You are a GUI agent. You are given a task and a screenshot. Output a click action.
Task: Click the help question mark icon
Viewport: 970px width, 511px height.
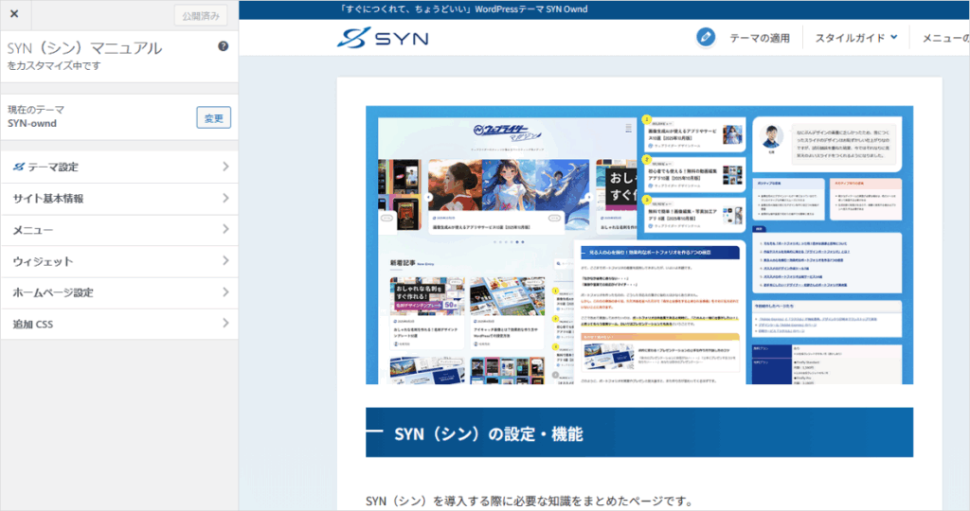[223, 45]
